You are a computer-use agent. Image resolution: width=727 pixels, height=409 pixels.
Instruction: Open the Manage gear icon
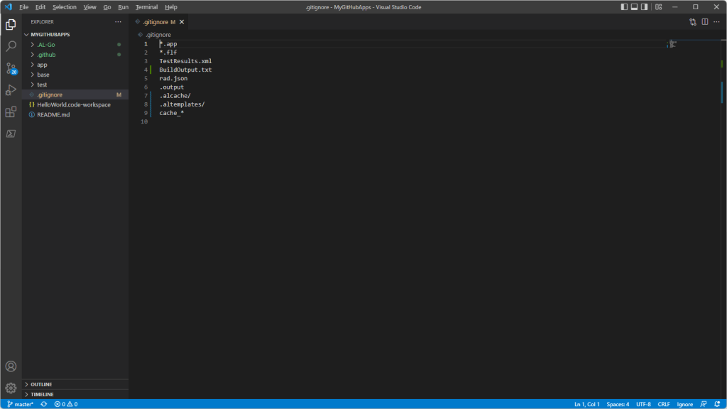tap(11, 388)
